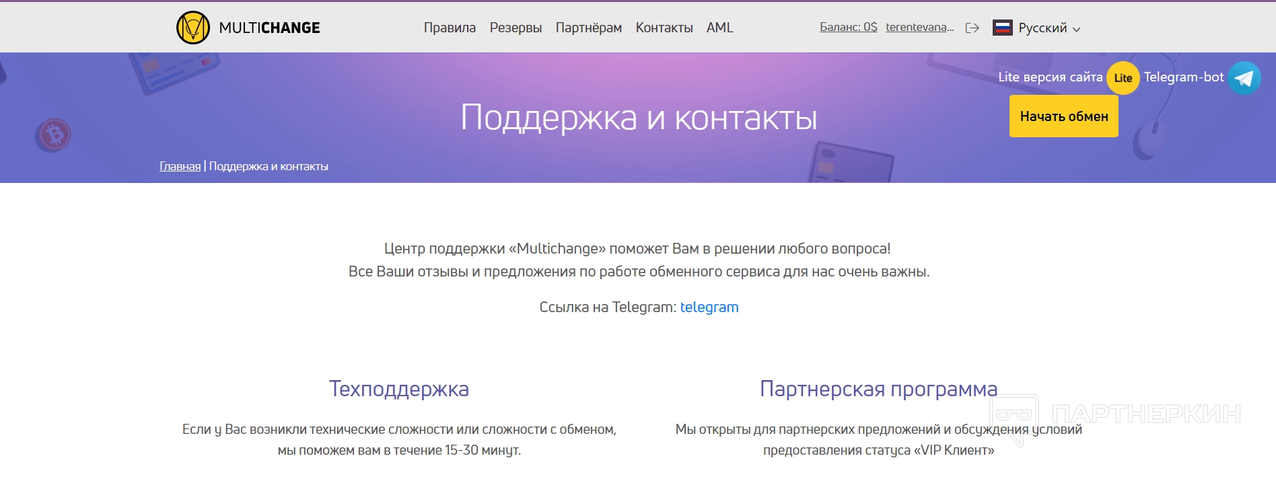Open the Резервы menu item

click(516, 28)
